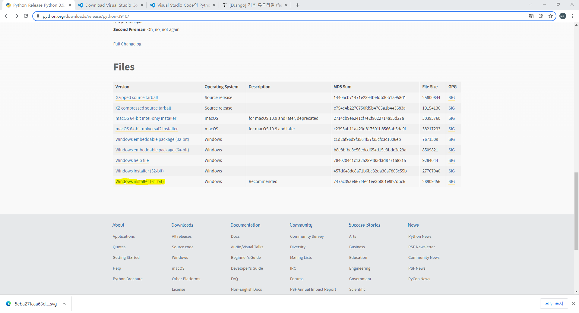579x313 pixels.
Task: Download Windows installer (32-bit)
Action: [139, 171]
